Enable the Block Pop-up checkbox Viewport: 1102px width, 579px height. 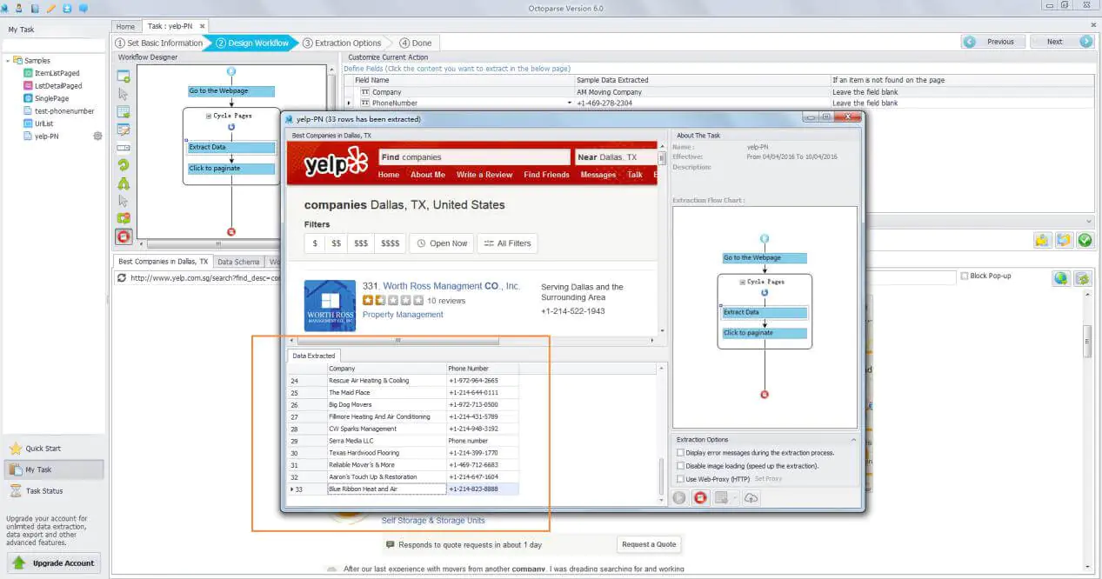(x=964, y=276)
